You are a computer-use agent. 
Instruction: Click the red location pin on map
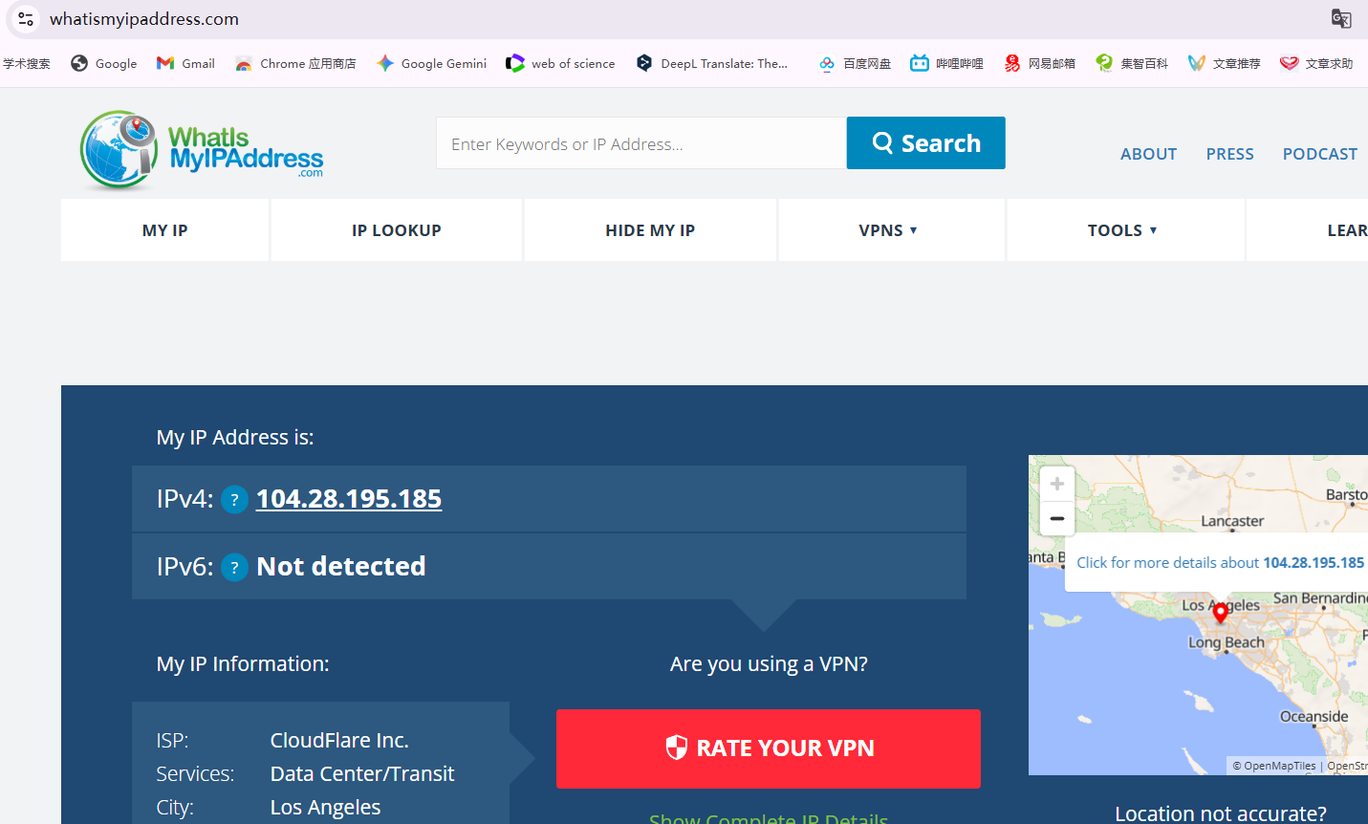pos(1220,613)
